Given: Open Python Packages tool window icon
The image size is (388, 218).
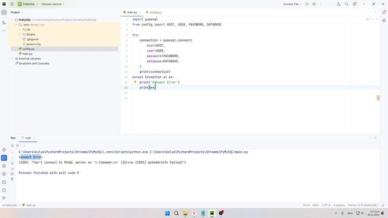Looking at the screenshot, I should [x=4, y=150].
